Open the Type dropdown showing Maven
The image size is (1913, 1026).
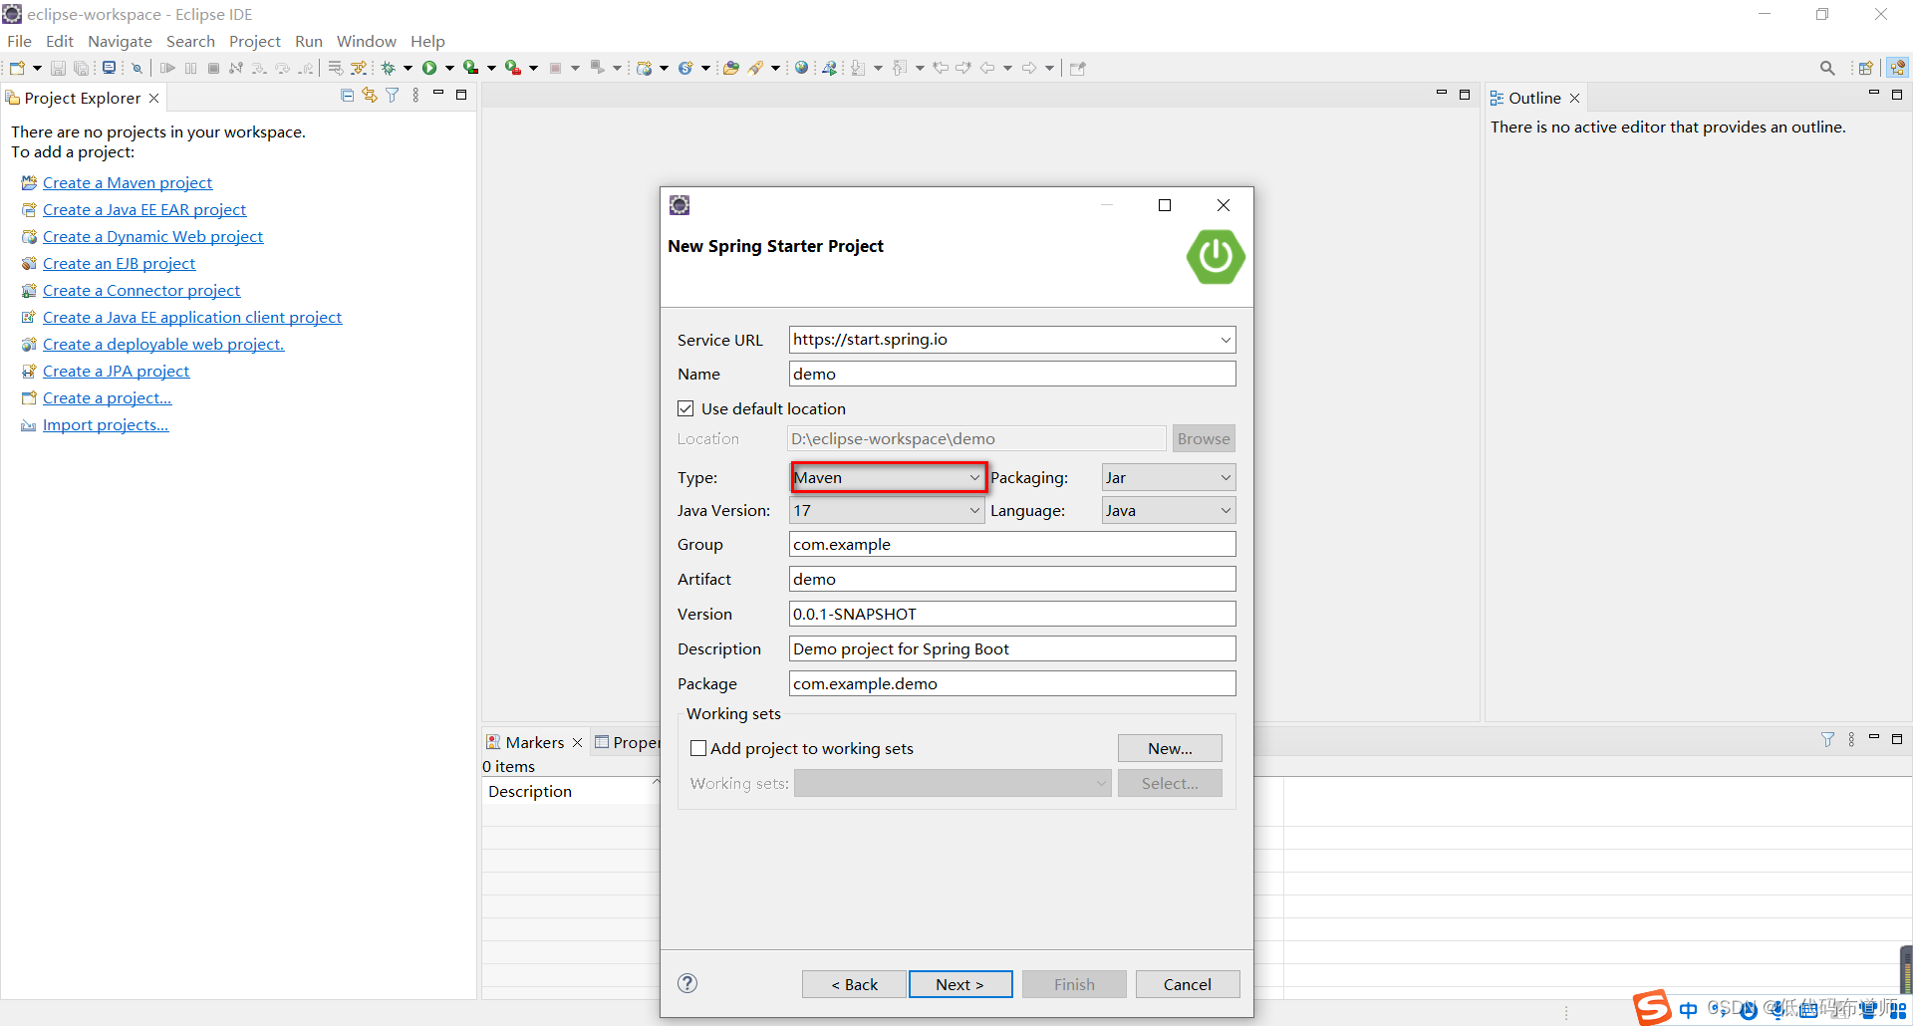(x=889, y=477)
